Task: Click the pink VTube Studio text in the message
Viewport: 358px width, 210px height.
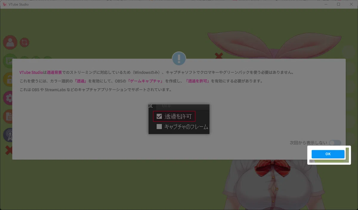Action: [31, 72]
